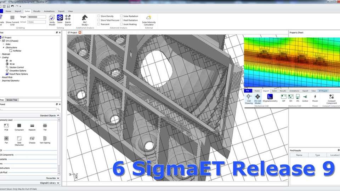Click the Verify Model icon

point(52,18)
